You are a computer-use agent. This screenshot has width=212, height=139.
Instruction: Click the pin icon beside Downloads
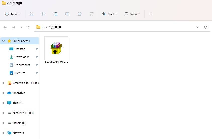[37, 57]
